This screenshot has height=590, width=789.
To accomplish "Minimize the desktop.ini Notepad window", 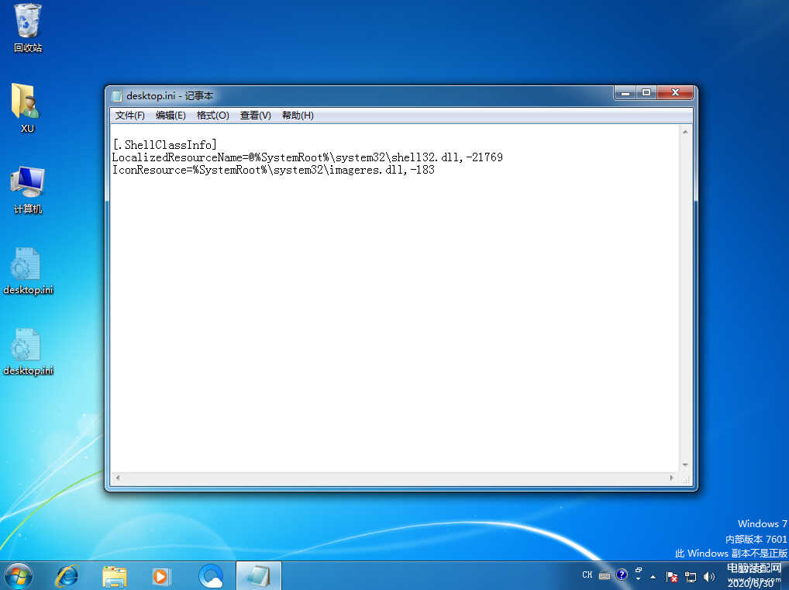I will pos(625,92).
